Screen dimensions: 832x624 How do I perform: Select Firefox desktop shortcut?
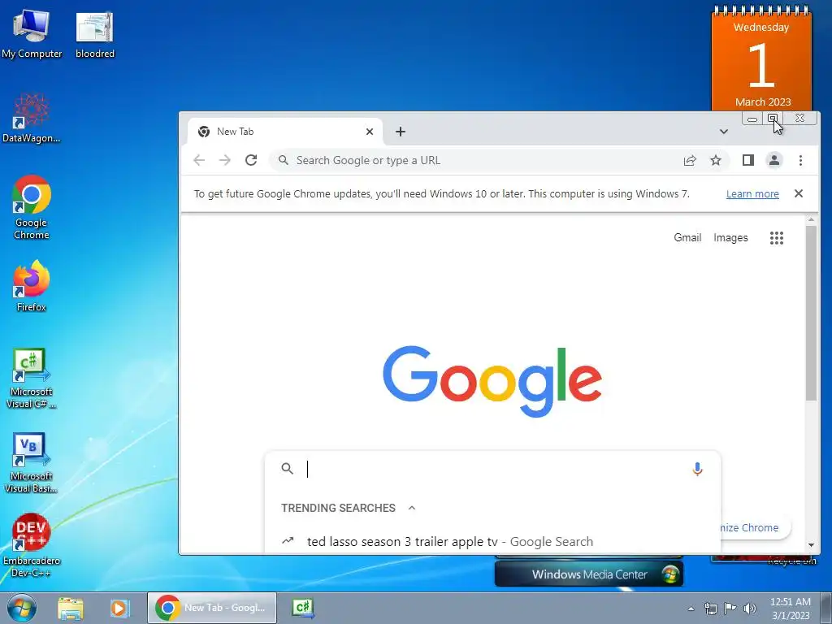pyautogui.click(x=32, y=285)
